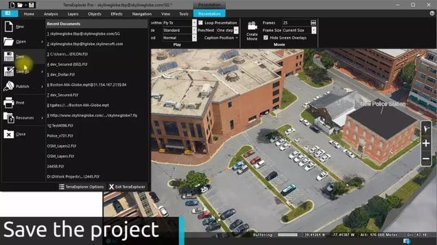Click the zoom in plus navigation button

pyautogui.click(x=426, y=144)
